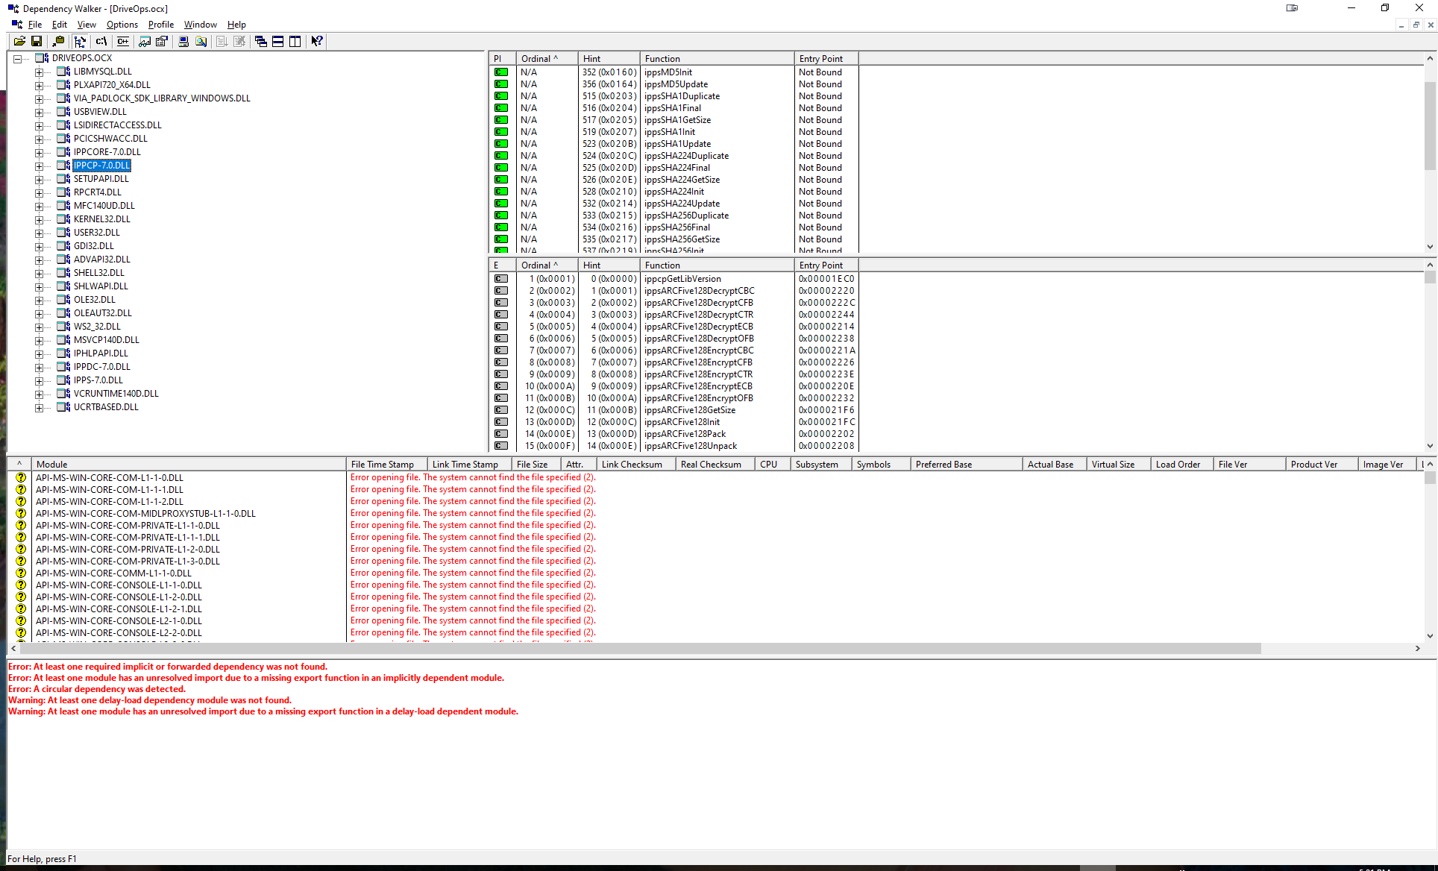Viewport: 1438px width, 871px height.
Task: Toggle the Full Paths c:\ button
Action: pos(101,42)
